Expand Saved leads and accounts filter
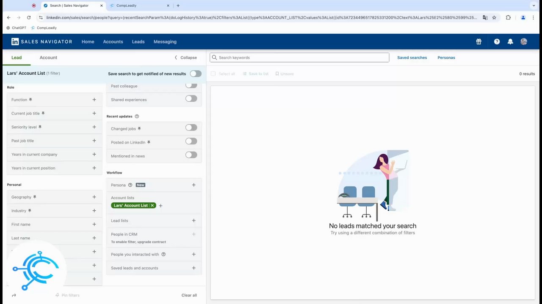542x304 pixels. [x=194, y=268]
